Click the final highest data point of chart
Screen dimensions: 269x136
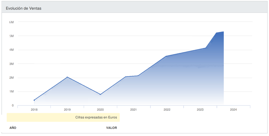(223, 32)
